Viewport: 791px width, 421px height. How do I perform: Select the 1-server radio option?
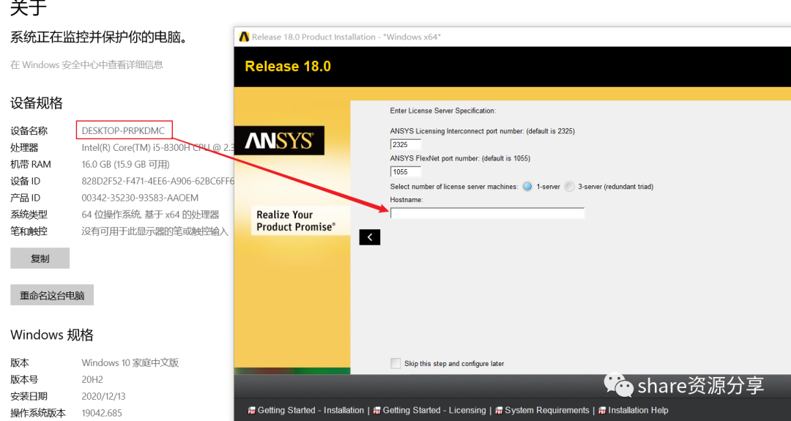click(x=527, y=187)
